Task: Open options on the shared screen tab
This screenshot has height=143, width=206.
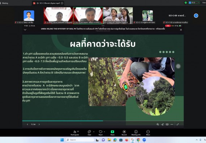Action: [62, 3]
